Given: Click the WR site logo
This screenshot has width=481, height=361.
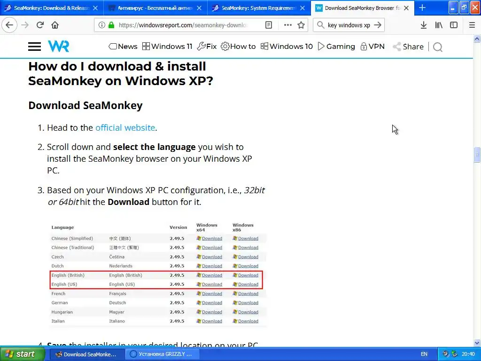Looking at the screenshot, I should tap(59, 47).
